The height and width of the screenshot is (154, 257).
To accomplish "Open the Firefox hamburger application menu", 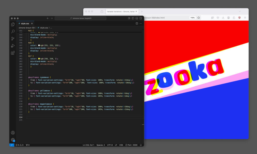I will pyautogui.click(x=245, y=18).
